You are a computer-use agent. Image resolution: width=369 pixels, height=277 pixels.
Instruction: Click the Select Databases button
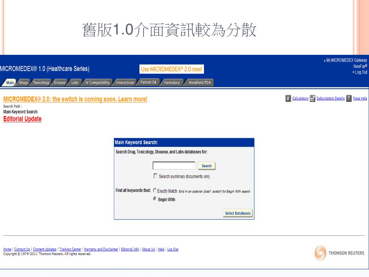click(238, 213)
